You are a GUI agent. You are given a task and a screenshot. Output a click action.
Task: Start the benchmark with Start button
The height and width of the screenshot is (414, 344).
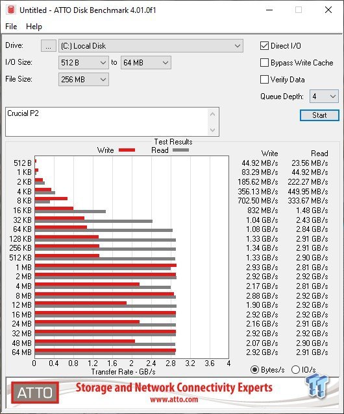pos(319,115)
